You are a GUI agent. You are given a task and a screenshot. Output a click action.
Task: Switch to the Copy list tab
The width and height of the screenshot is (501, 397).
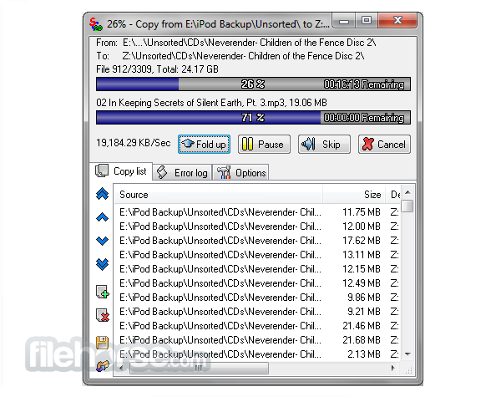coord(121,171)
